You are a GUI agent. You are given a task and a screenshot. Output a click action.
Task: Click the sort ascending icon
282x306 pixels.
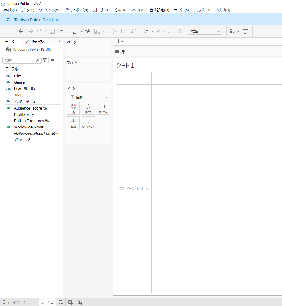coord(123,31)
